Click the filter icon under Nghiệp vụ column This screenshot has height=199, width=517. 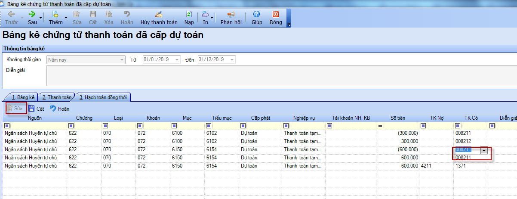[x=286, y=126]
